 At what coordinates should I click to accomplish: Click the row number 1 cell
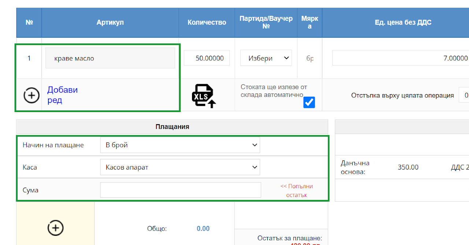29,58
